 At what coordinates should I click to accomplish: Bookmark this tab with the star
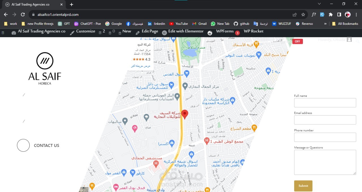[x=303, y=15]
